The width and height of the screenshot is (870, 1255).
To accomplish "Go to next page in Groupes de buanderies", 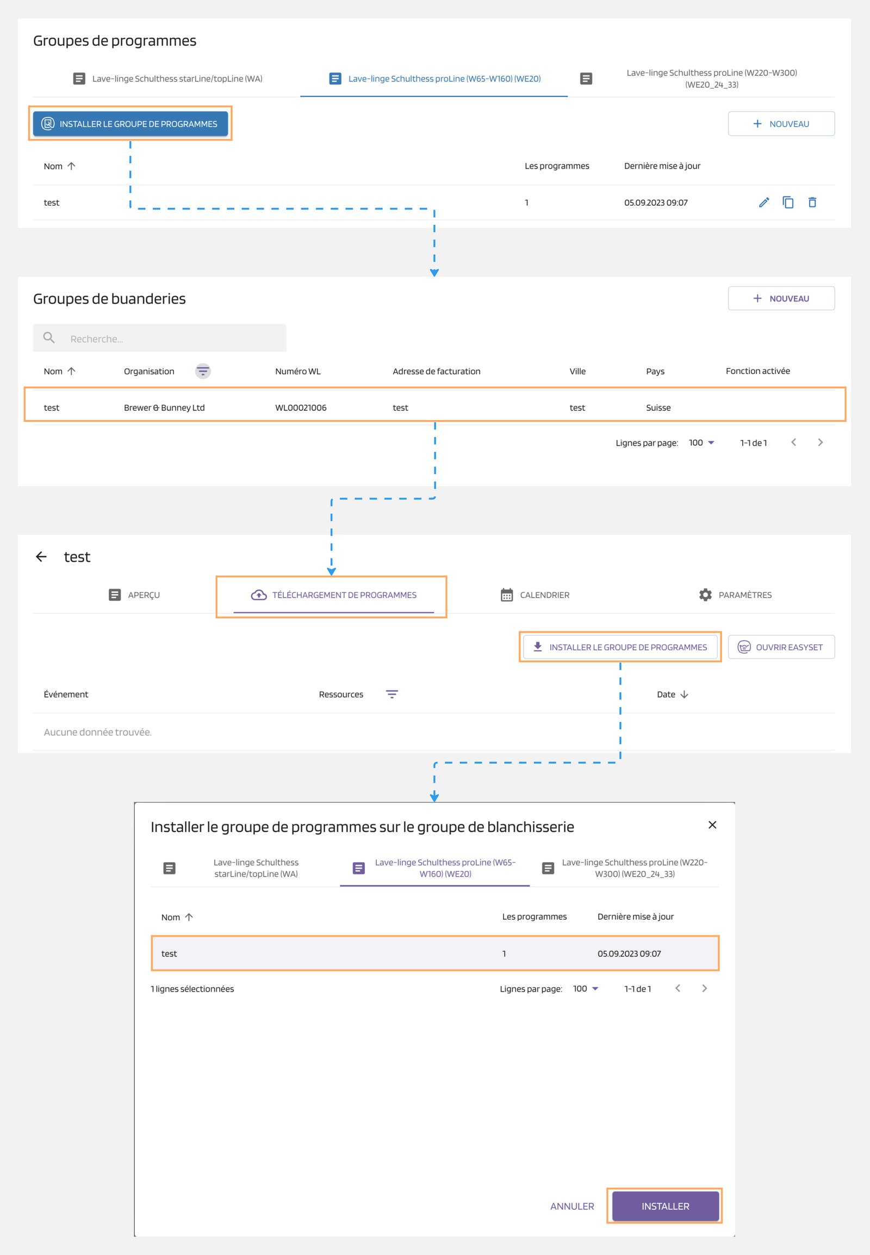I will click(820, 442).
